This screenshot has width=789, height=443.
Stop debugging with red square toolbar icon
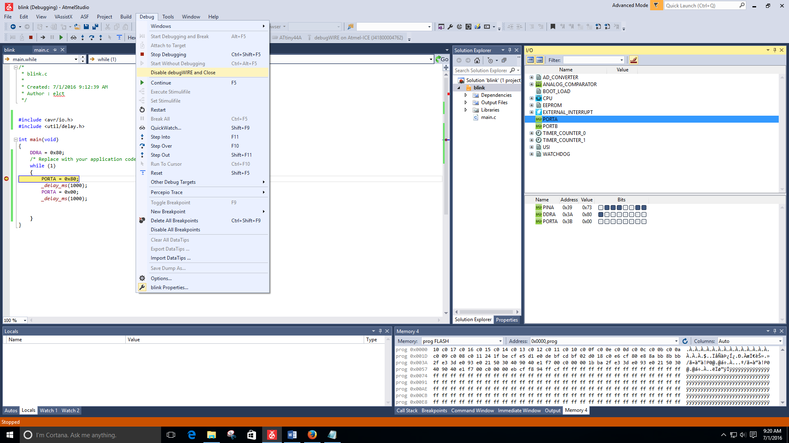coord(31,37)
